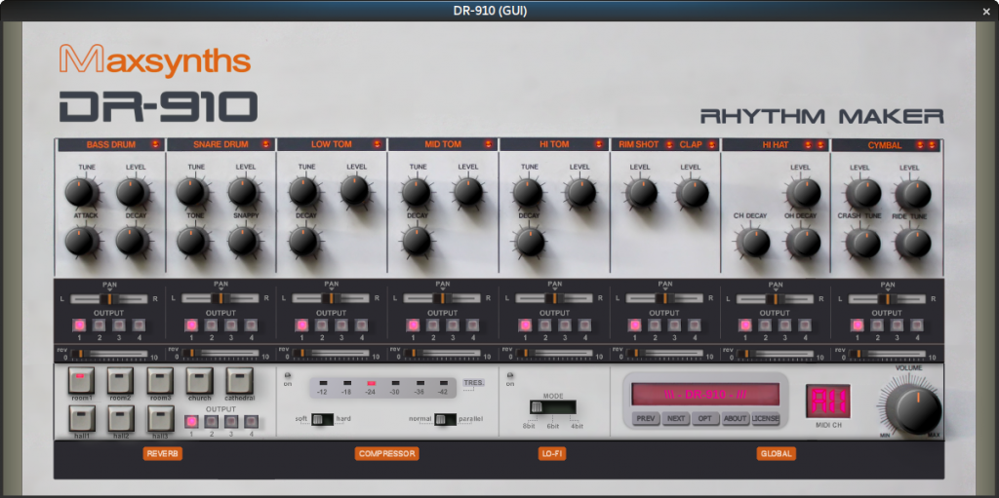Click the Bass Drum header red arrow
Viewport: 999px width, 498px height.
(155, 144)
